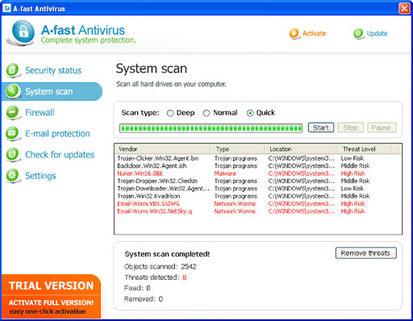Click the title bar application icon

pos(6,8)
